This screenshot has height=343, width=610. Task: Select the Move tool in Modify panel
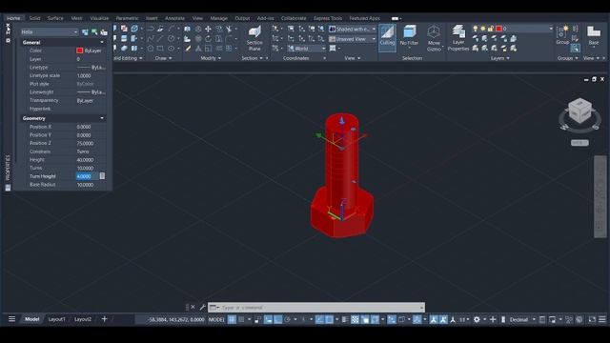208,29
